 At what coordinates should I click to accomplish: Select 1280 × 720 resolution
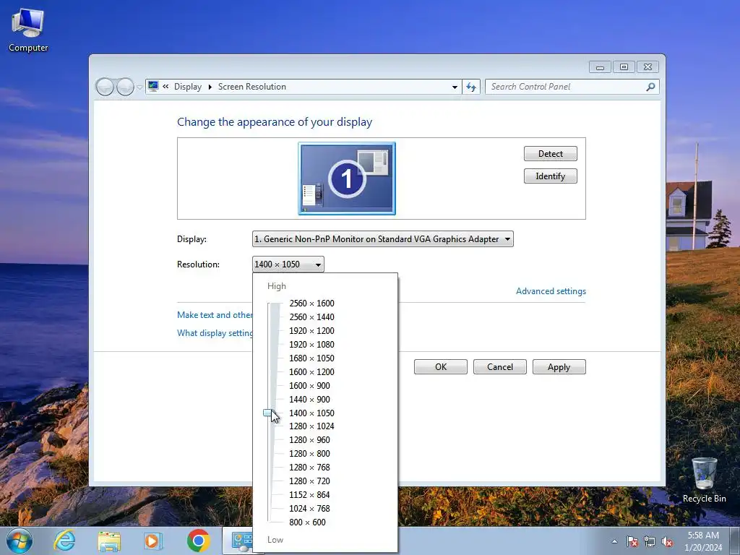(309, 481)
